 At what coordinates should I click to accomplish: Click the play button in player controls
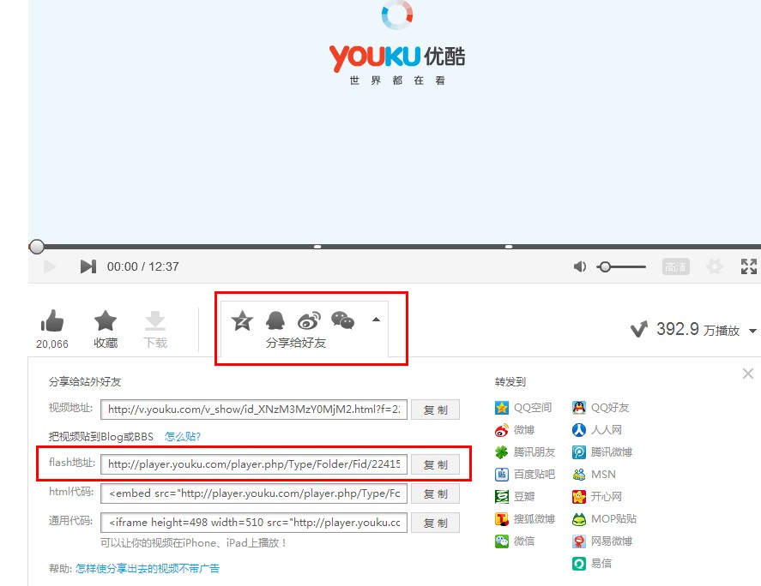coord(50,266)
